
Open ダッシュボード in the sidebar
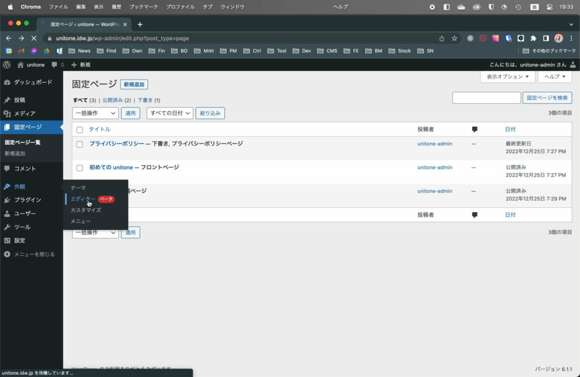32,82
